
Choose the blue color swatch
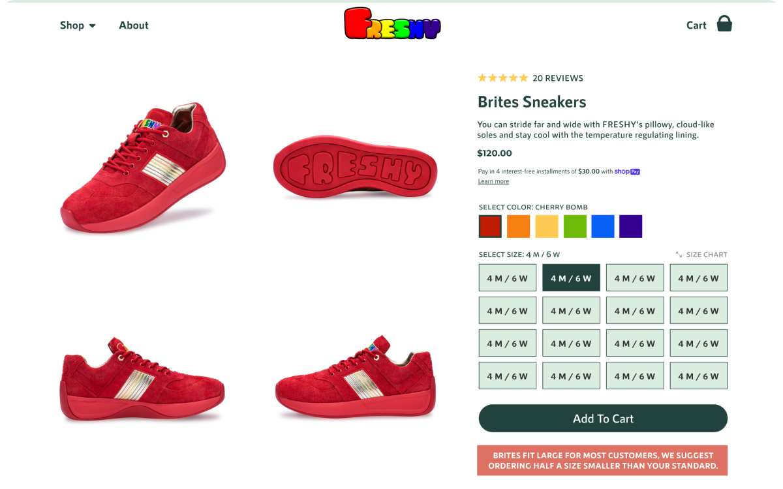[603, 226]
